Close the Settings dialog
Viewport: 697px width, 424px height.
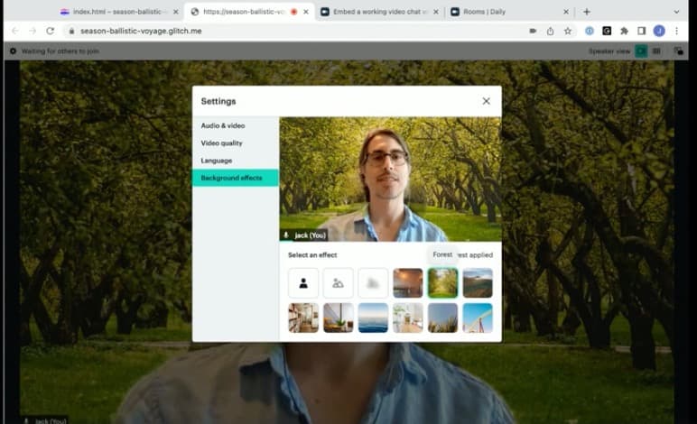pos(486,101)
